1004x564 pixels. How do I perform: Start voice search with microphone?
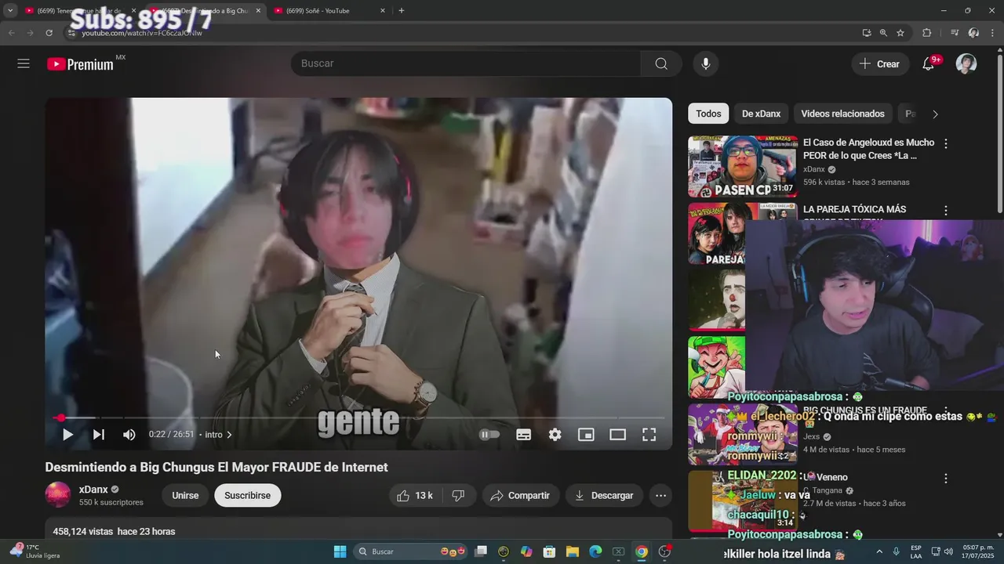point(706,63)
